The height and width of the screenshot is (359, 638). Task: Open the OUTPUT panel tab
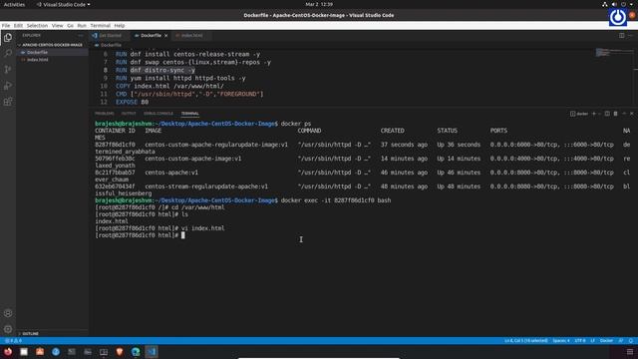pos(129,114)
